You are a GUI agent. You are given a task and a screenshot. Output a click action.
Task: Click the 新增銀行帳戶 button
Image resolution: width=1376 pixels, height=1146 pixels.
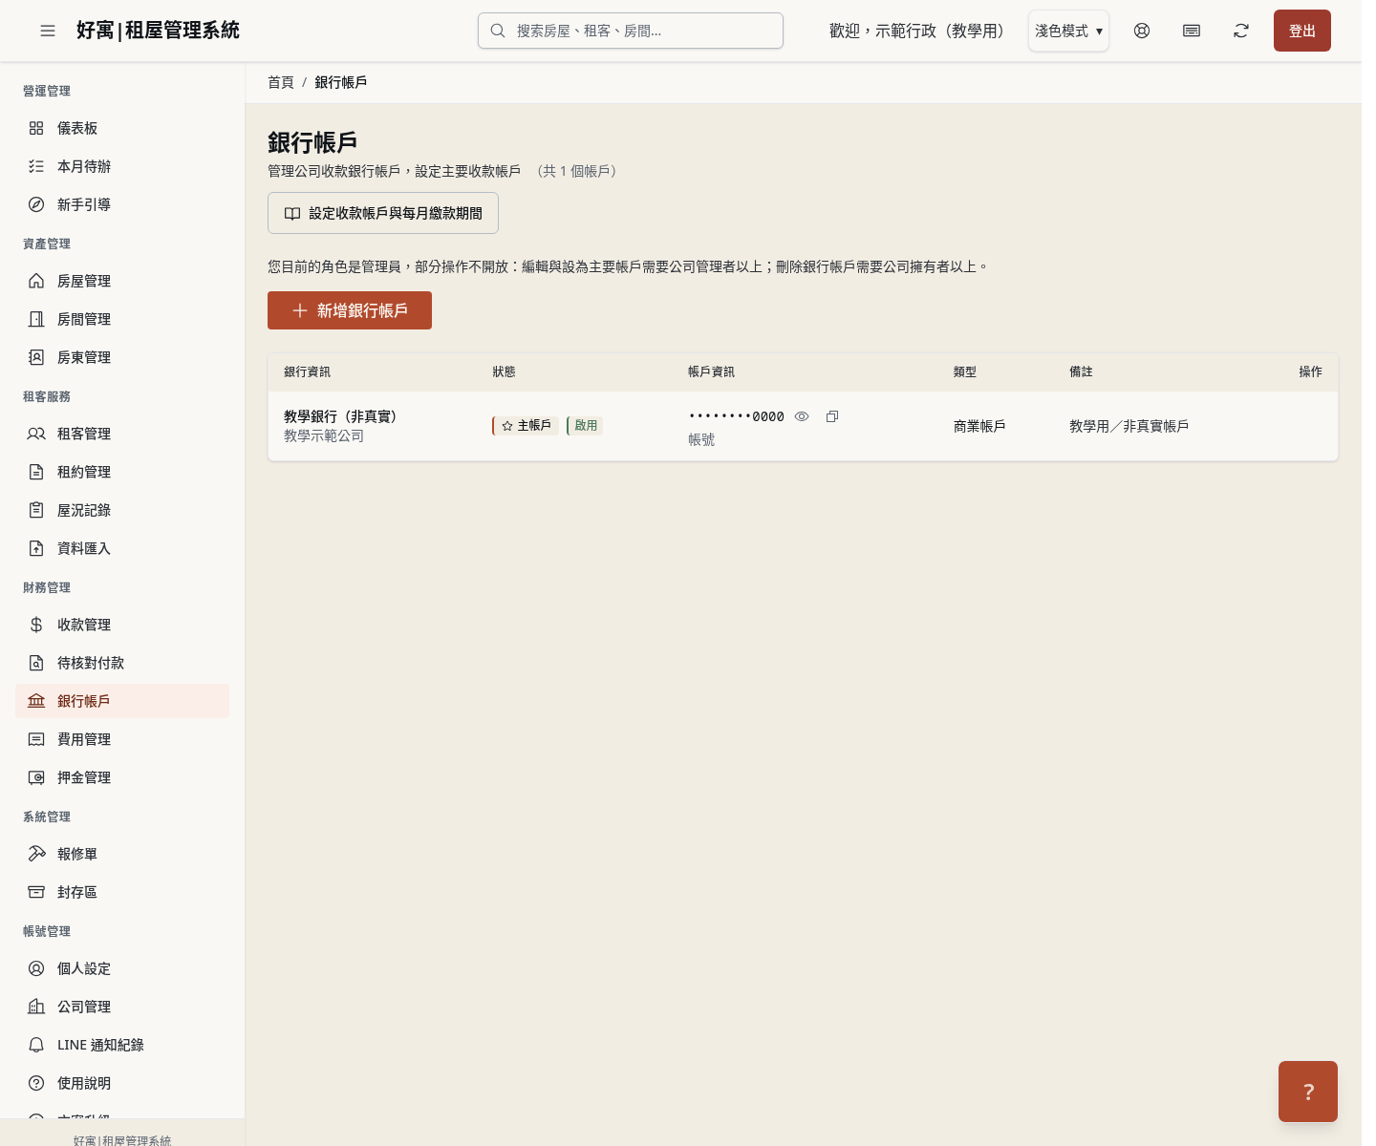[x=350, y=310]
